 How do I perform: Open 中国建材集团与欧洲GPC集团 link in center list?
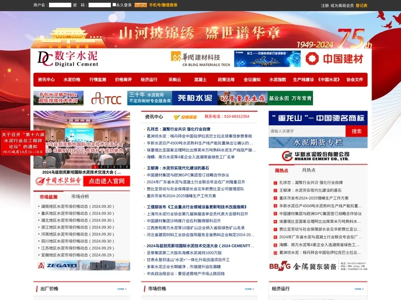[188, 175]
